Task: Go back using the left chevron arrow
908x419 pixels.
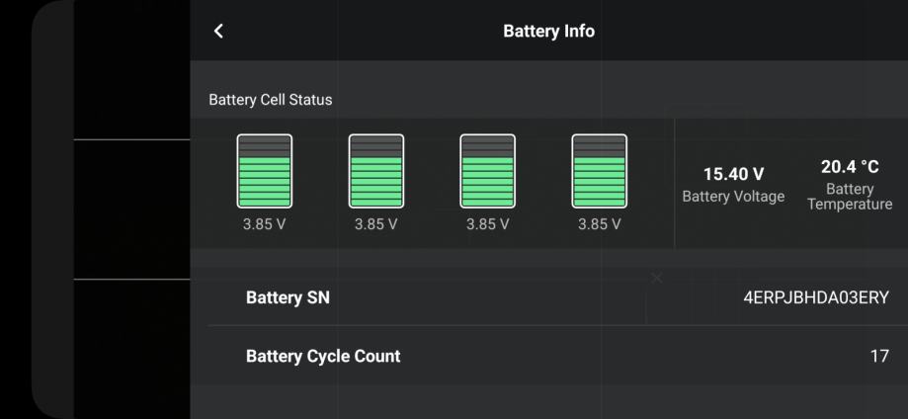Action: [x=218, y=31]
